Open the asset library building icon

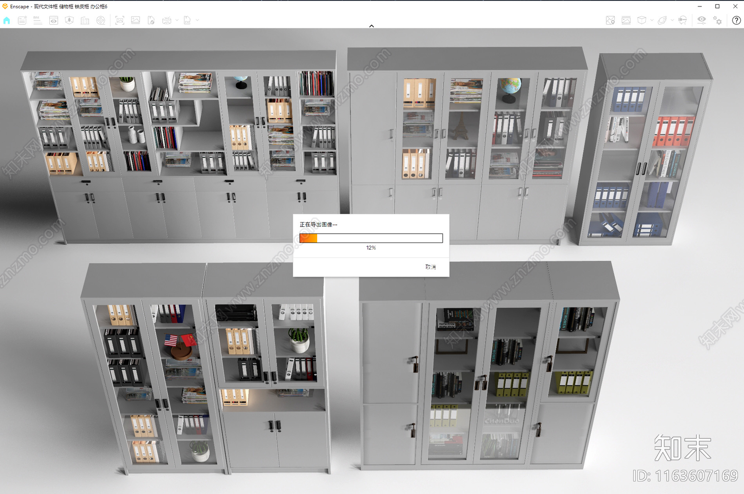coord(85,20)
